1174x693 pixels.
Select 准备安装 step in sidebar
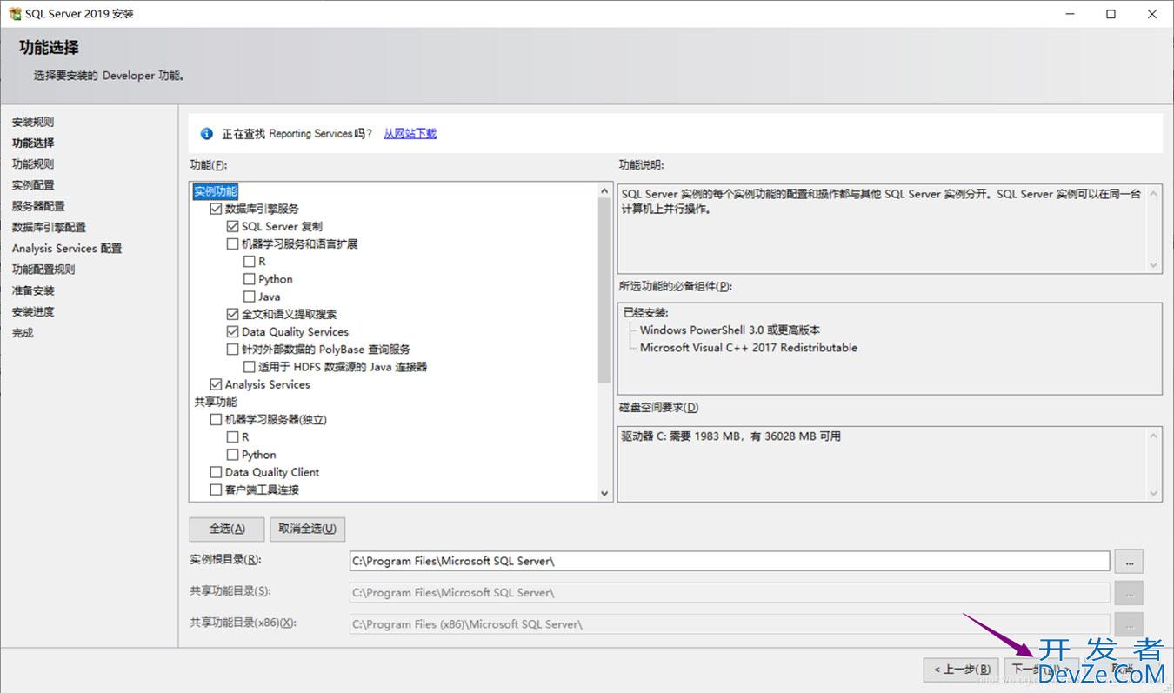pyautogui.click(x=33, y=290)
